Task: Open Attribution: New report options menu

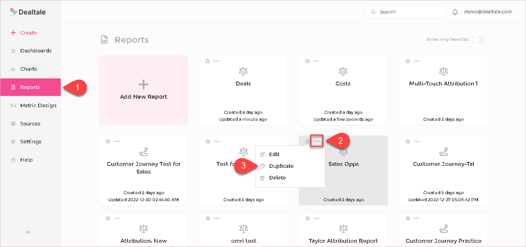Action: pyautogui.click(x=117, y=218)
